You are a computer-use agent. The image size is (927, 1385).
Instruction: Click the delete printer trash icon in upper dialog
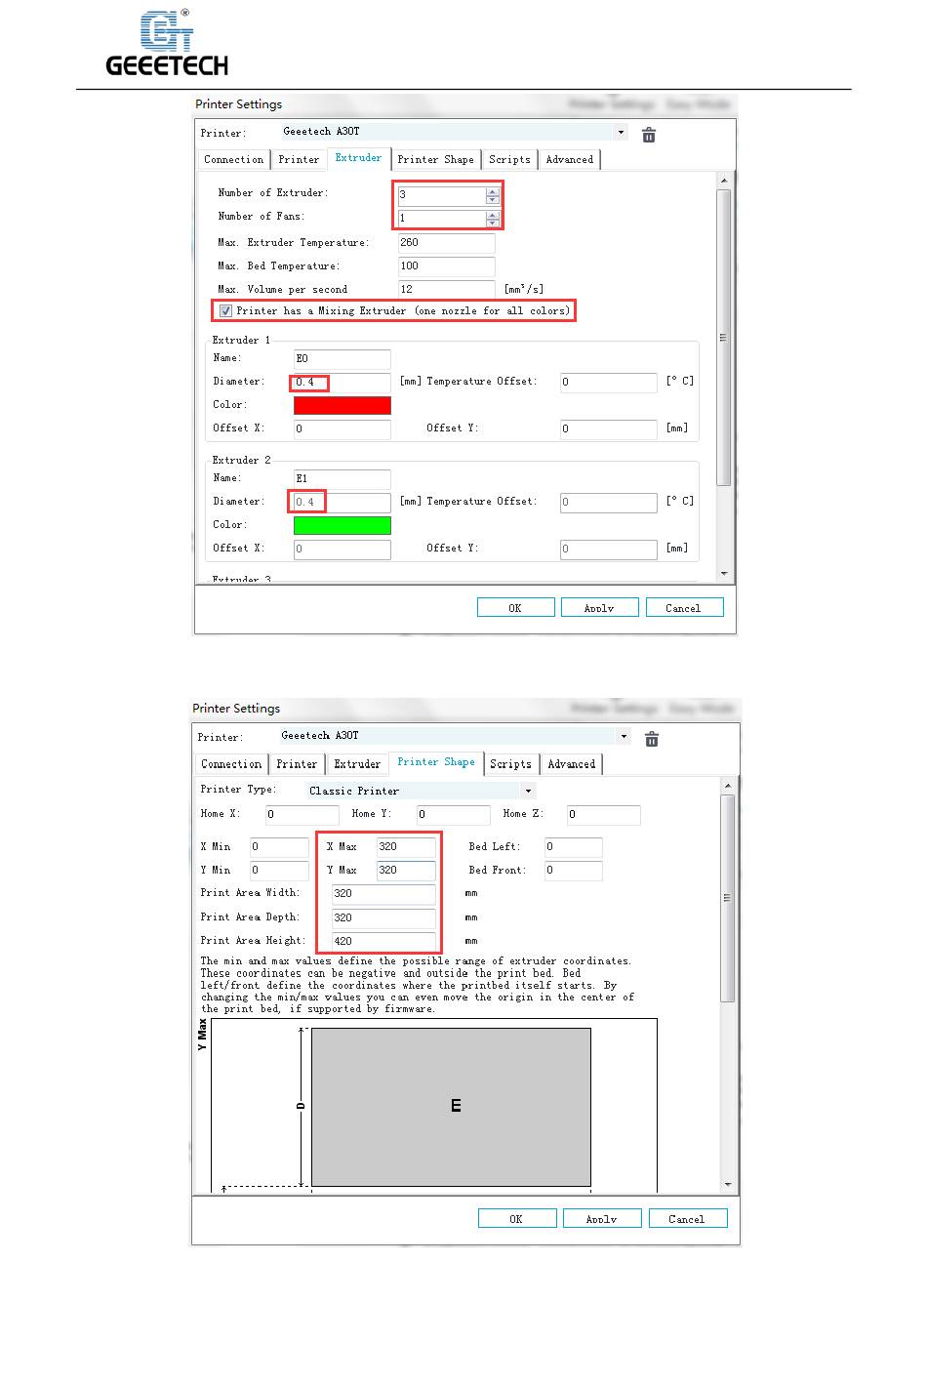[649, 135]
